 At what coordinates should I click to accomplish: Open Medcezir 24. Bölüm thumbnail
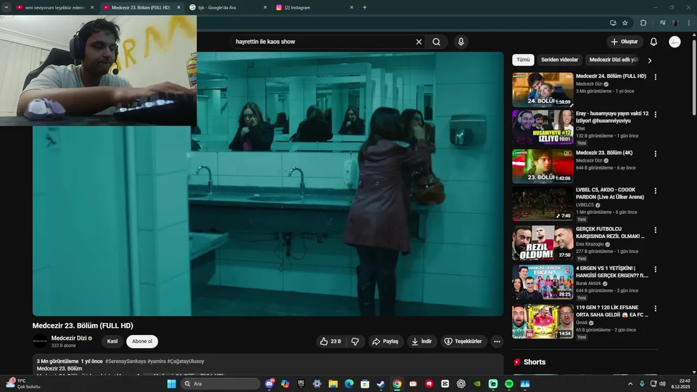coord(542,90)
